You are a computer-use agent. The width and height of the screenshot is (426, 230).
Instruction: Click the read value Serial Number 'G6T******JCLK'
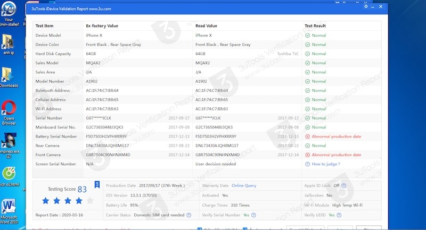point(208,118)
